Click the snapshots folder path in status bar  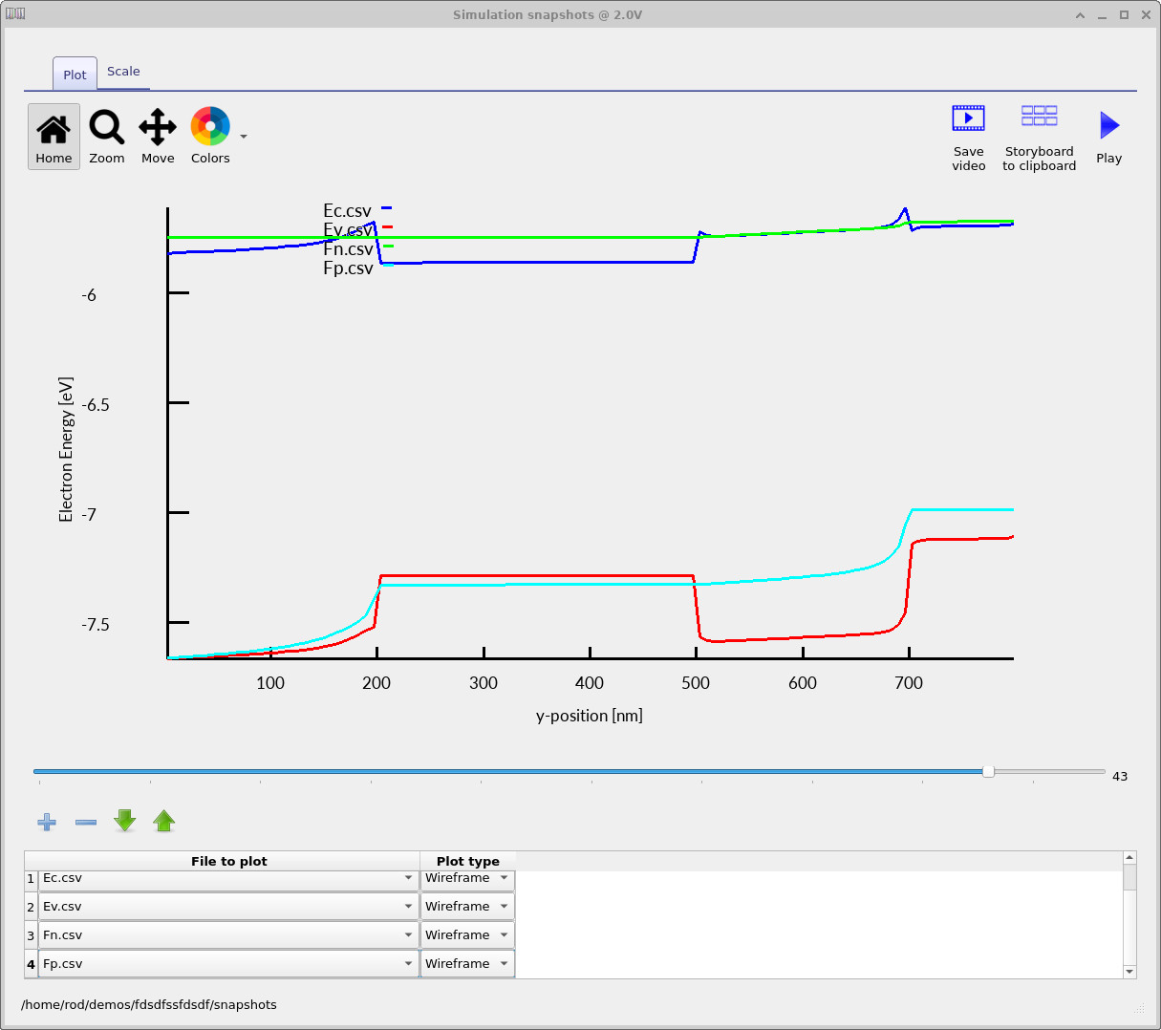pyautogui.click(x=149, y=1004)
